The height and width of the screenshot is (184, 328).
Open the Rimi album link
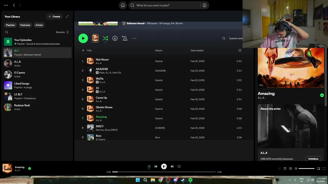pos(157,137)
